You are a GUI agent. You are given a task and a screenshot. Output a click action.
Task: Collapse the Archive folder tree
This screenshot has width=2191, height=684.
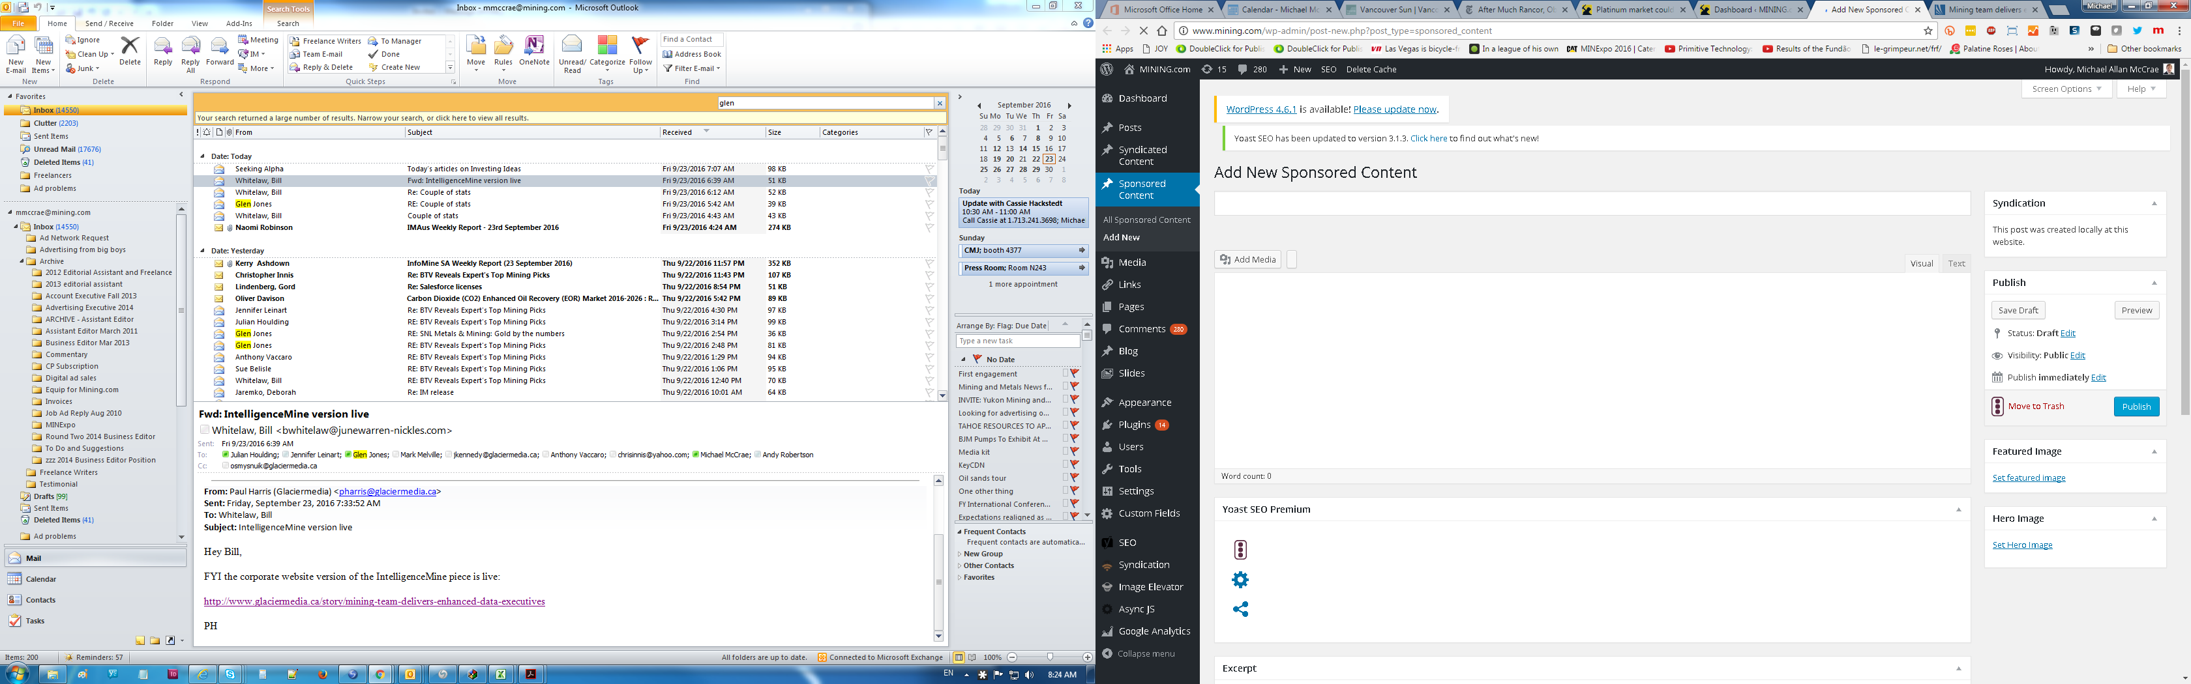pyautogui.click(x=22, y=262)
